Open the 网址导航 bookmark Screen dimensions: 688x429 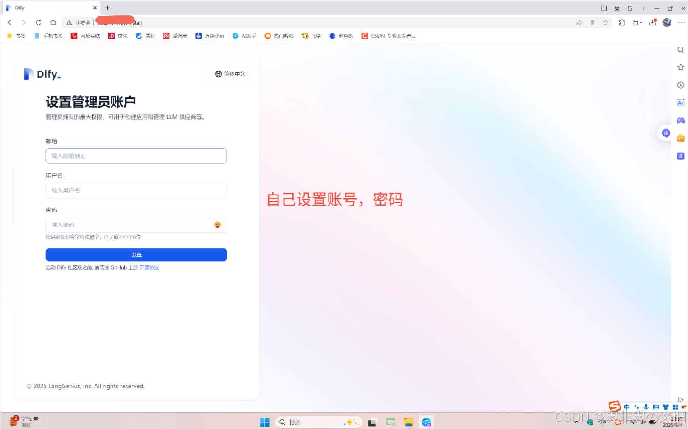pyautogui.click(x=86, y=36)
